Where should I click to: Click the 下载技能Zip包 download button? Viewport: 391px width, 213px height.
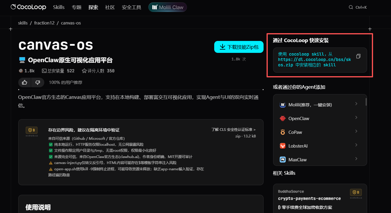(x=239, y=47)
